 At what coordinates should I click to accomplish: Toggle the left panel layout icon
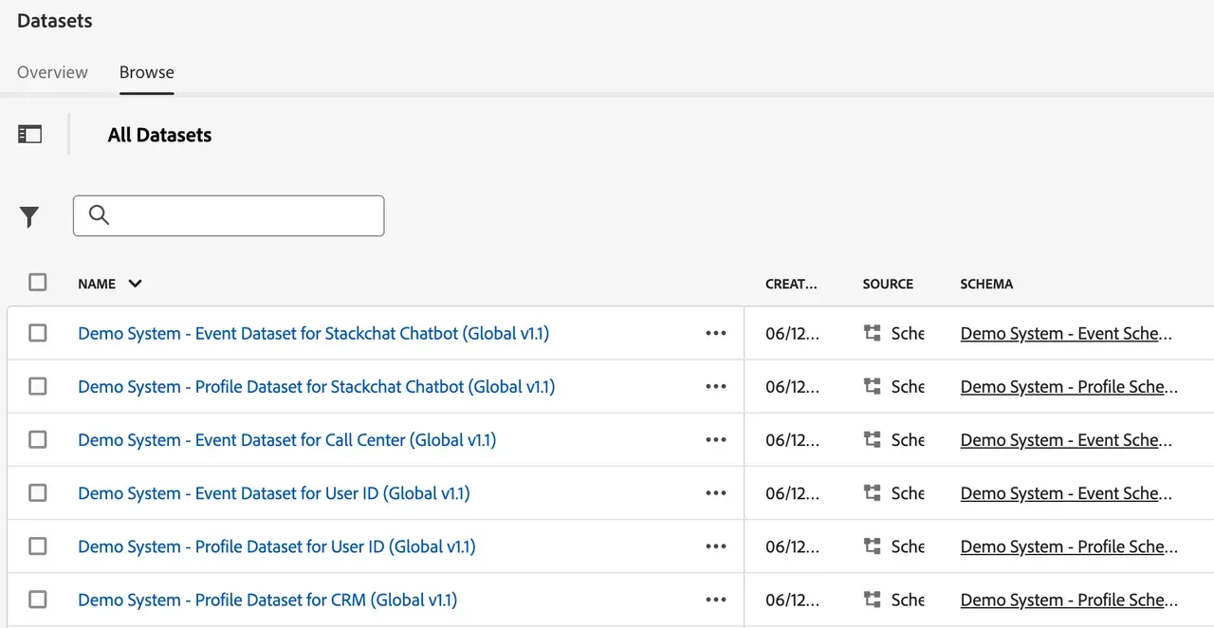pos(29,135)
